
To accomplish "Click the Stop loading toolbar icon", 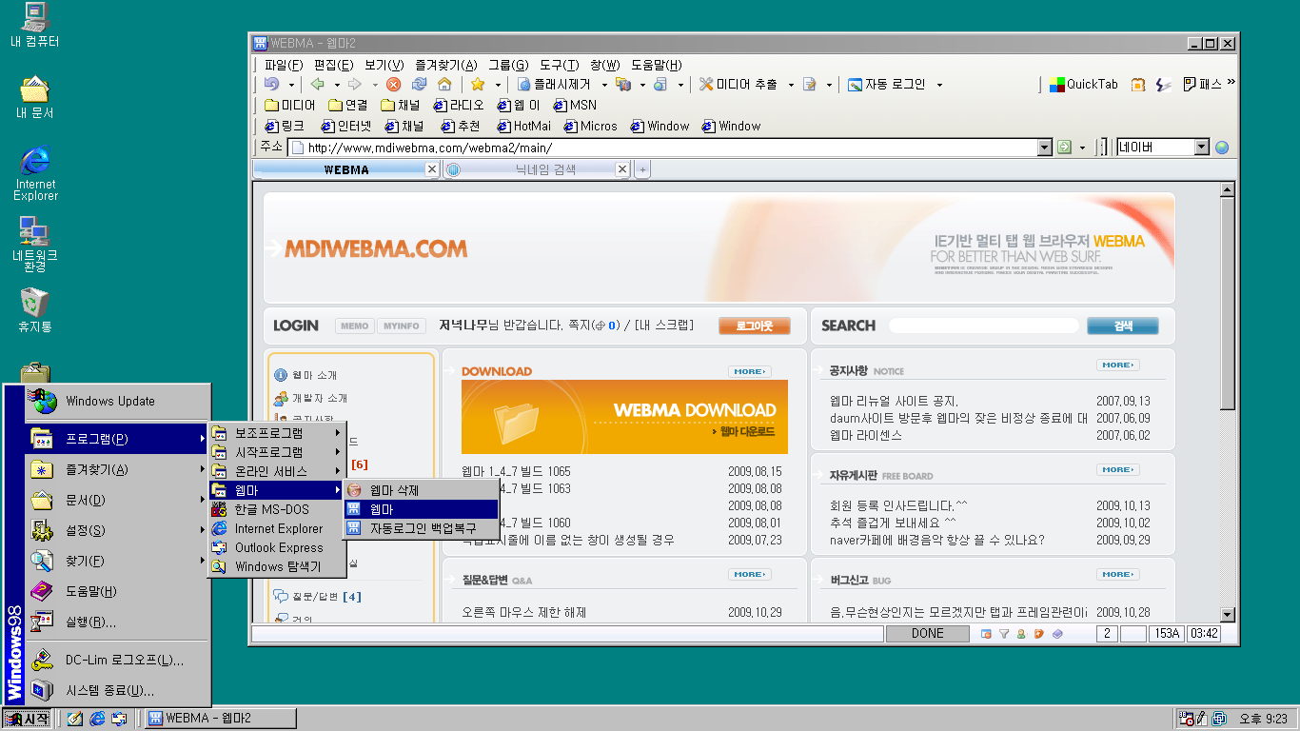I will pyautogui.click(x=393, y=85).
